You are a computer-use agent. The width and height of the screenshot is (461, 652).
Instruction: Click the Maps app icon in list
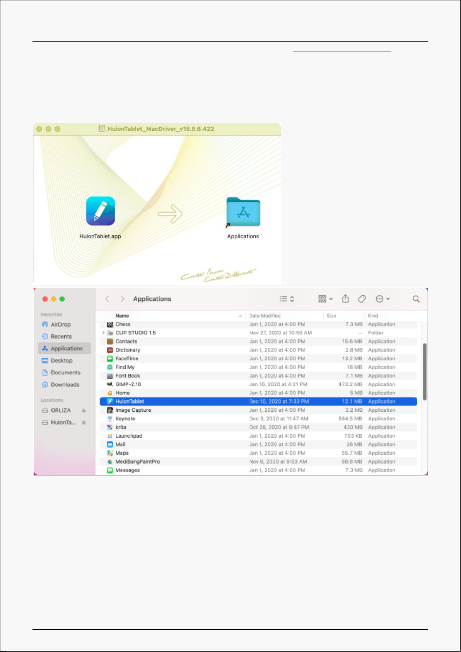pyautogui.click(x=110, y=453)
